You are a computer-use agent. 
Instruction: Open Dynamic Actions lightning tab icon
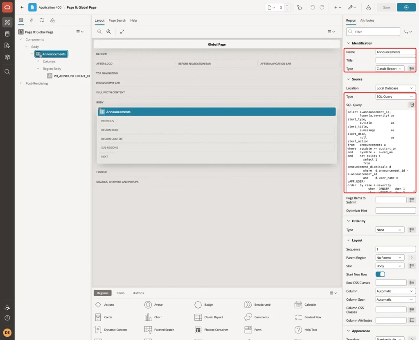click(x=31, y=20)
